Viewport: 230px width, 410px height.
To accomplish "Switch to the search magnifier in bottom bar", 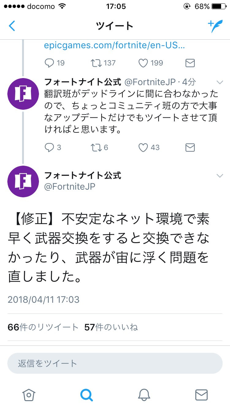I will (x=86, y=396).
